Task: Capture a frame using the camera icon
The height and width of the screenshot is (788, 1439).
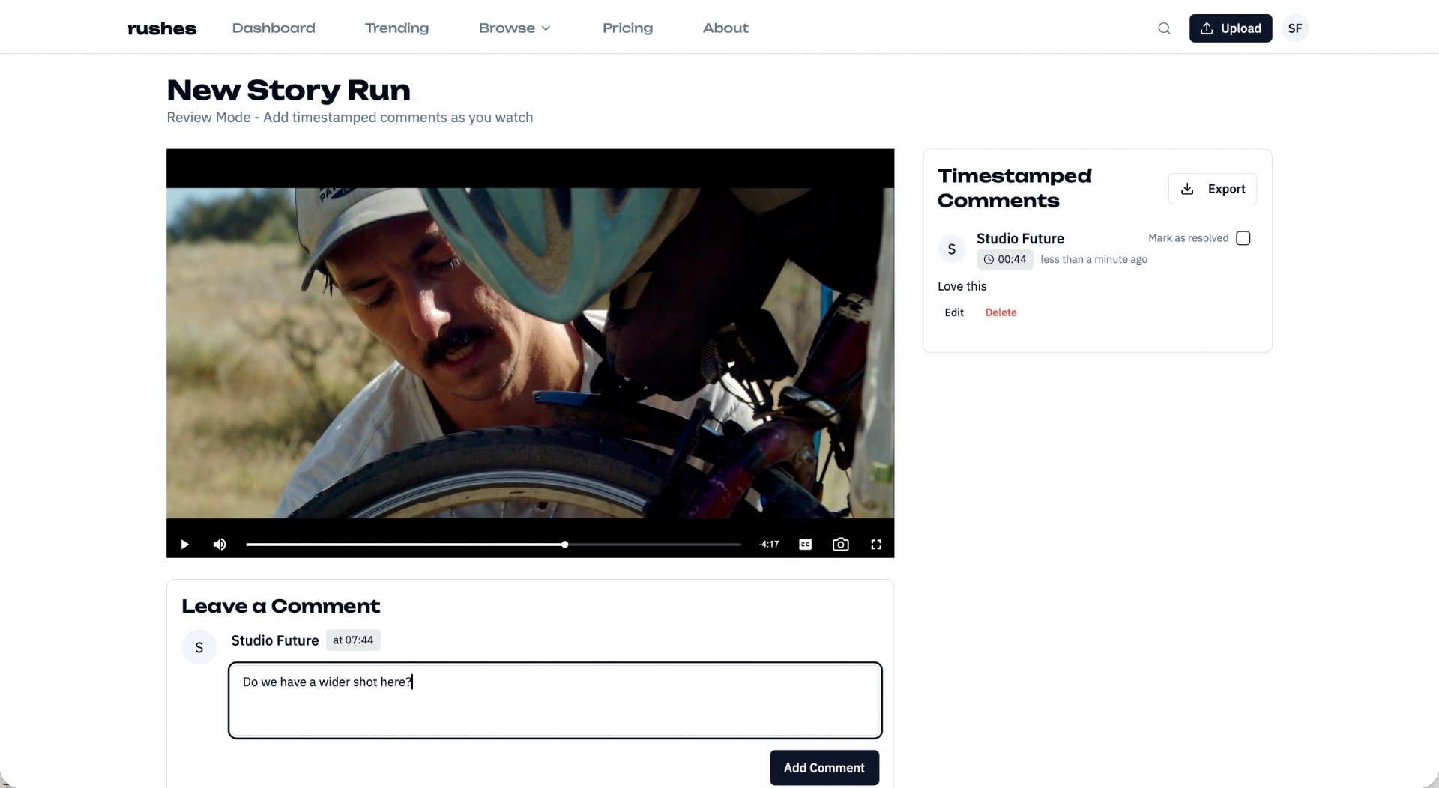Action: click(840, 544)
